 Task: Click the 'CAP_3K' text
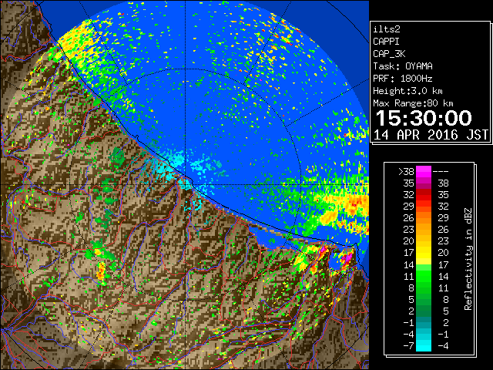click(x=389, y=54)
